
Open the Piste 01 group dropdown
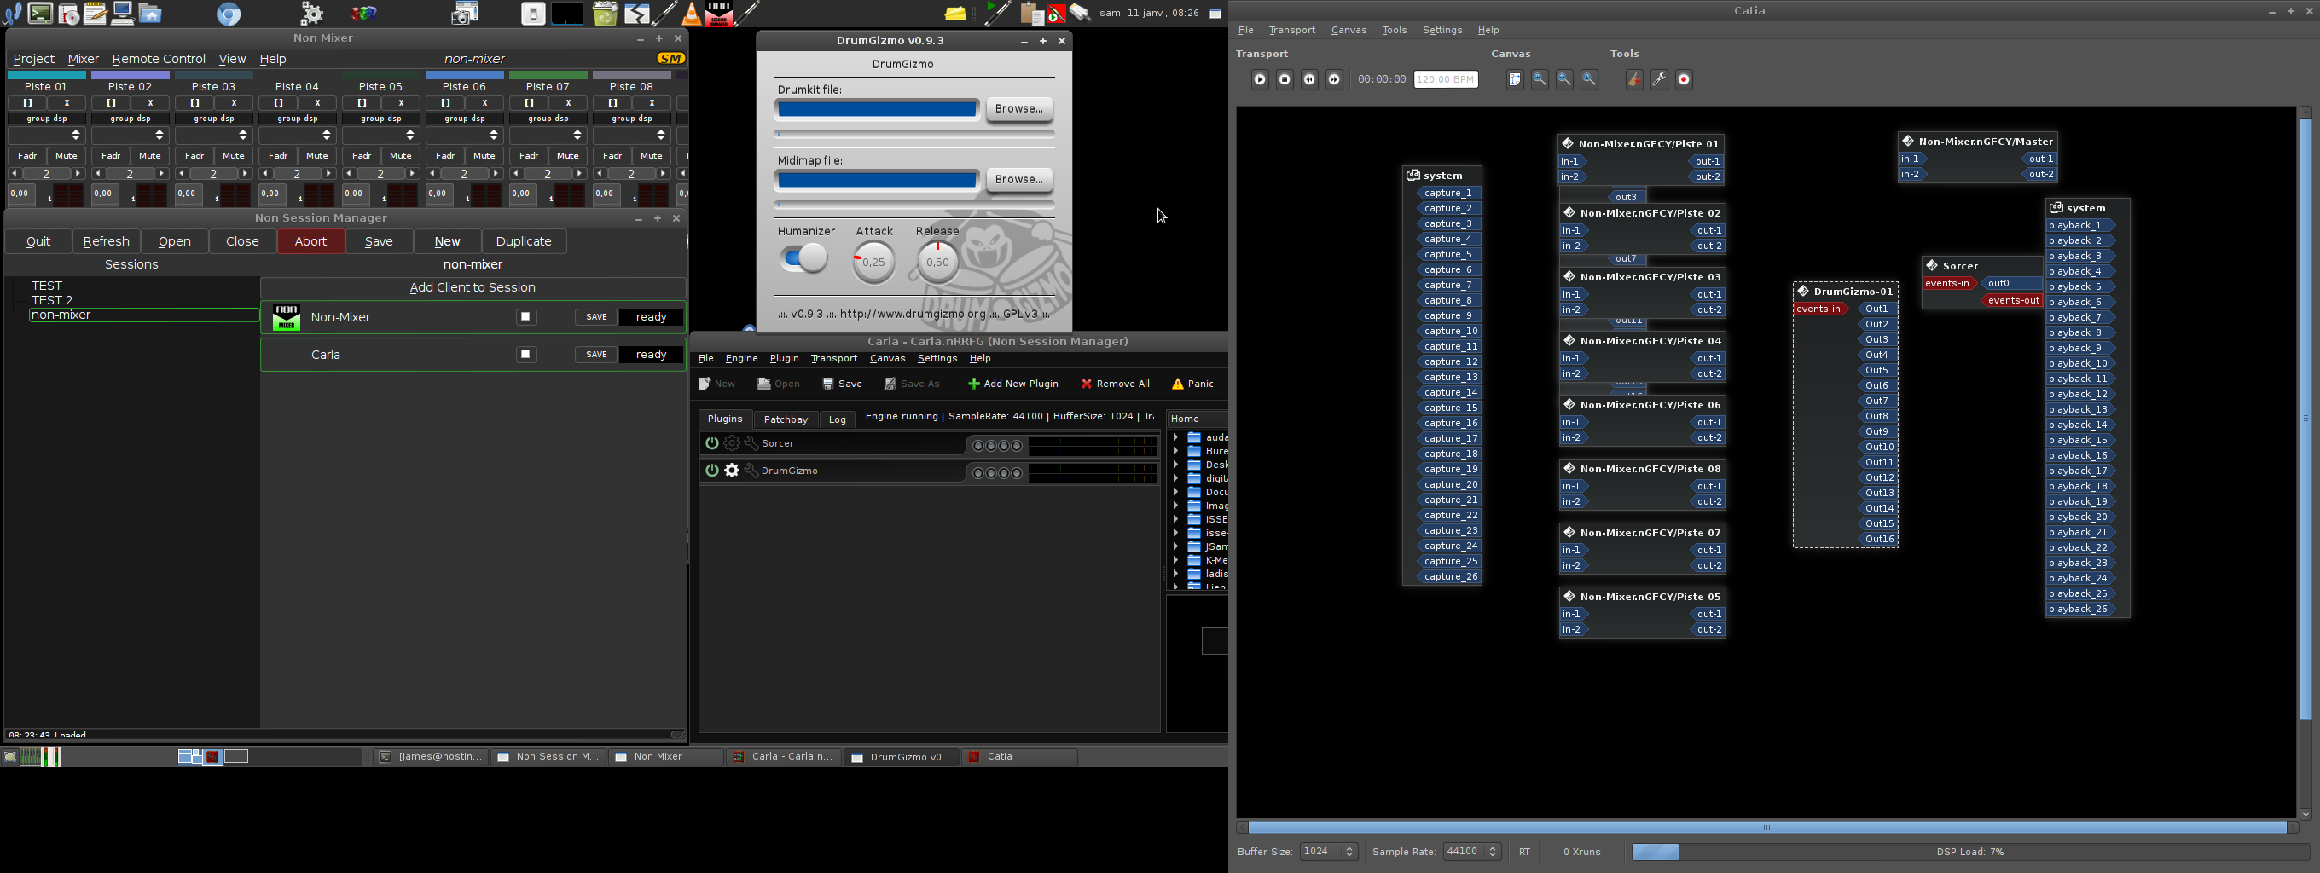[x=47, y=135]
